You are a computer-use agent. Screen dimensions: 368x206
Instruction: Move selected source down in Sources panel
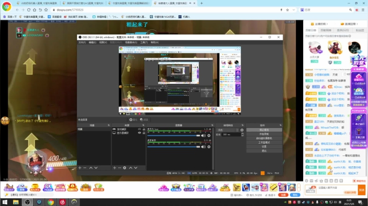tap(135, 168)
